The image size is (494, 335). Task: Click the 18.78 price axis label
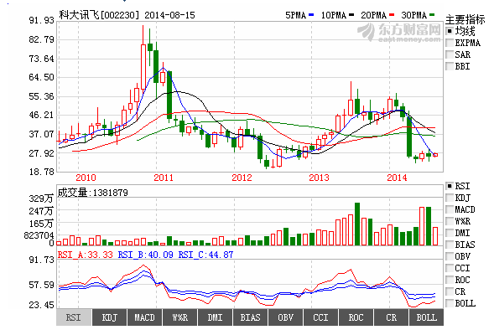pos(42,172)
